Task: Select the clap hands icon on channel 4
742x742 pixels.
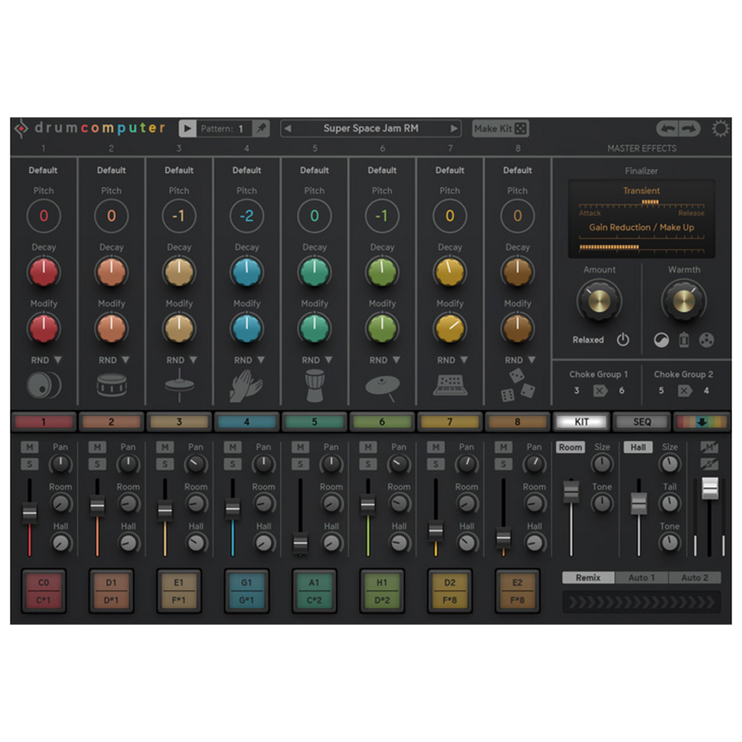Action: (x=246, y=386)
